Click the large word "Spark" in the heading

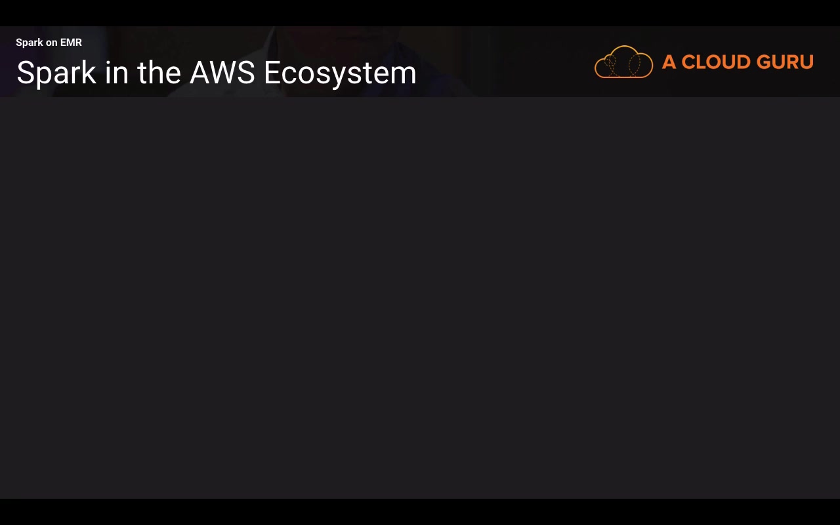pyautogui.click(x=56, y=73)
